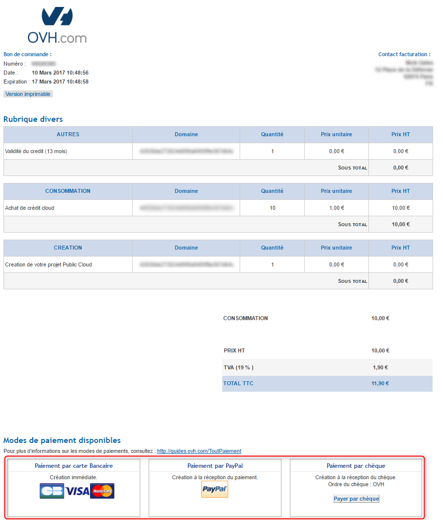Select the CB card payment icon
This screenshot has width=443, height=520.
click(x=52, y=491)
